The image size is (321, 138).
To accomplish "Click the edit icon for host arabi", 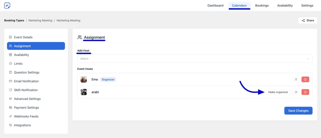I will click(296, 92).
